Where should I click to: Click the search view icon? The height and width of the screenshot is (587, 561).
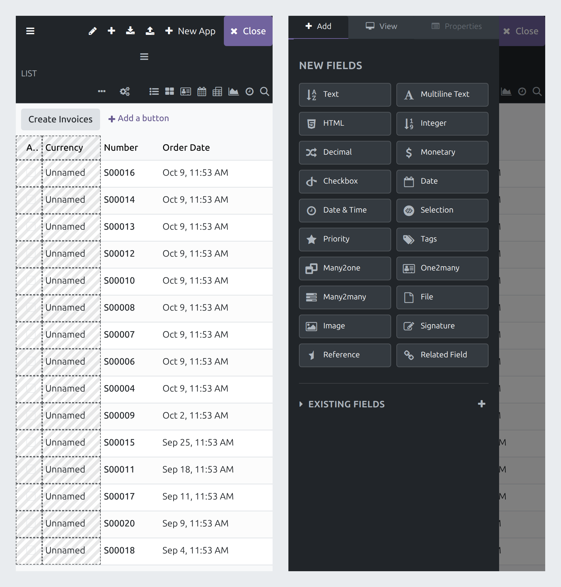click(x=265, y=91)
